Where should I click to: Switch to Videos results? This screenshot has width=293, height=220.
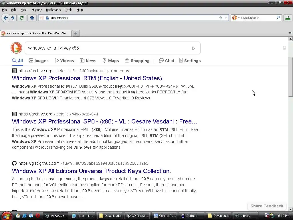click(x=64, y=61)
